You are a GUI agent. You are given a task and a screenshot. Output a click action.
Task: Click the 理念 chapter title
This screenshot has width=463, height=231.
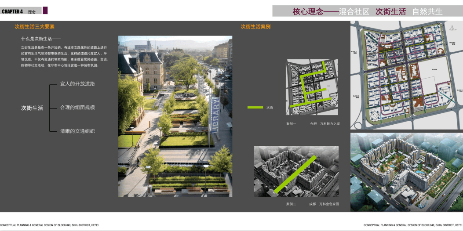[32, 12]
